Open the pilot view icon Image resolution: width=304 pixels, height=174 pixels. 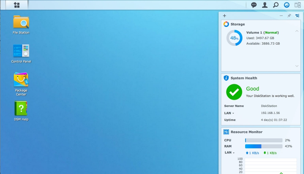pos(297,5)
